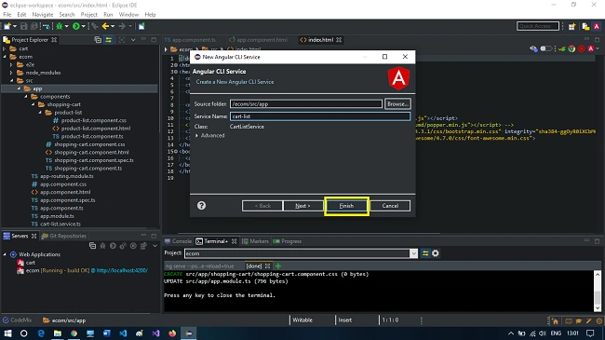Screen dimensions: 605x340
Task: Open the Navigate menu
Action: pos(43,14)
